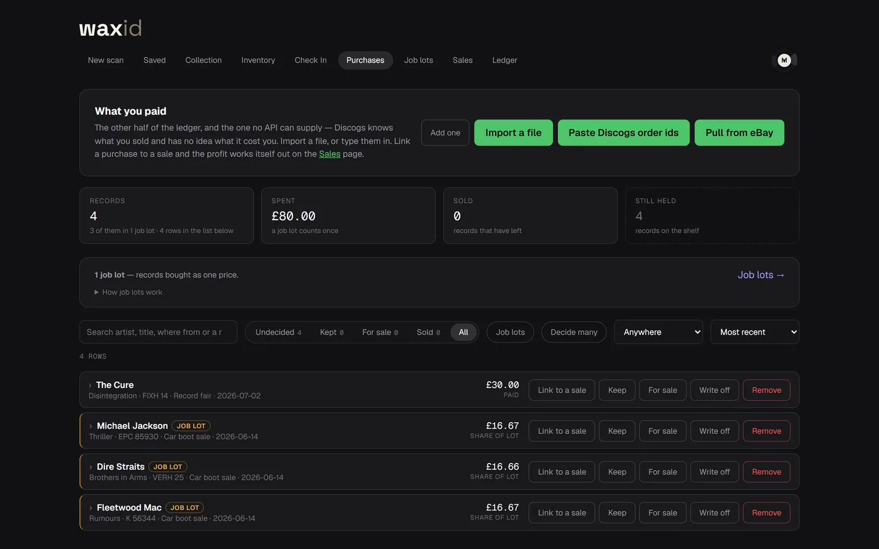Screen dimensions: 879x549
Task: Open the Ledger tab
Action: pos(505,60)
